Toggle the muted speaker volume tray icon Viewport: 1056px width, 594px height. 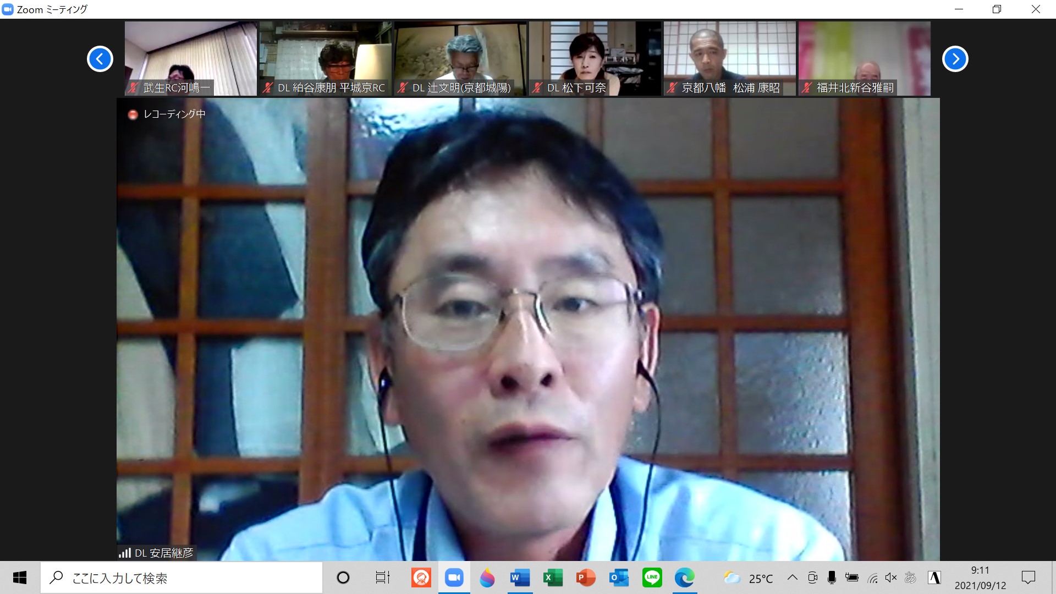pos(891,577)
